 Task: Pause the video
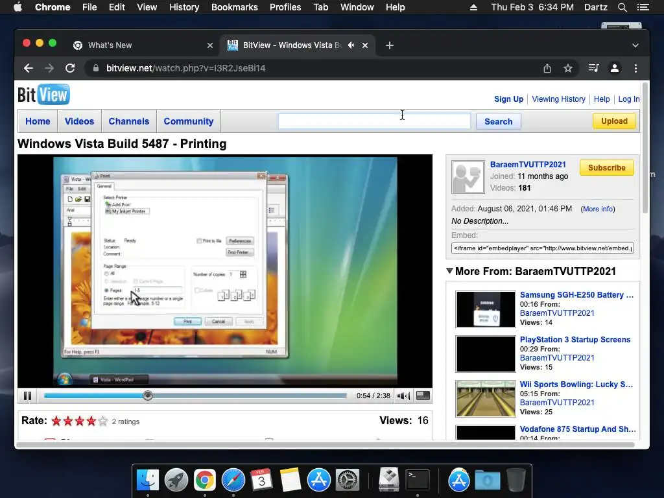[x=27, y=396]
